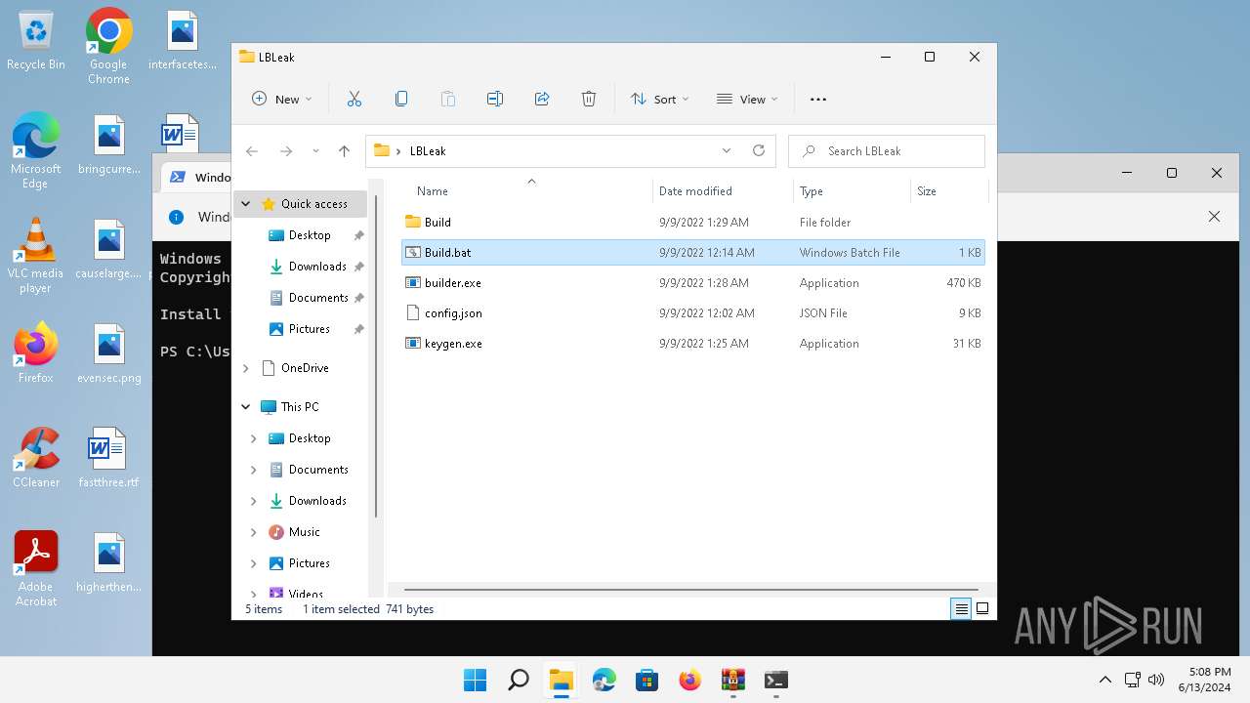Viewport: 1250px width, 703px height.
Task: Open Microsoft Edge desktop shortcut
Action: pyautogui.click(x=36, y=151)
